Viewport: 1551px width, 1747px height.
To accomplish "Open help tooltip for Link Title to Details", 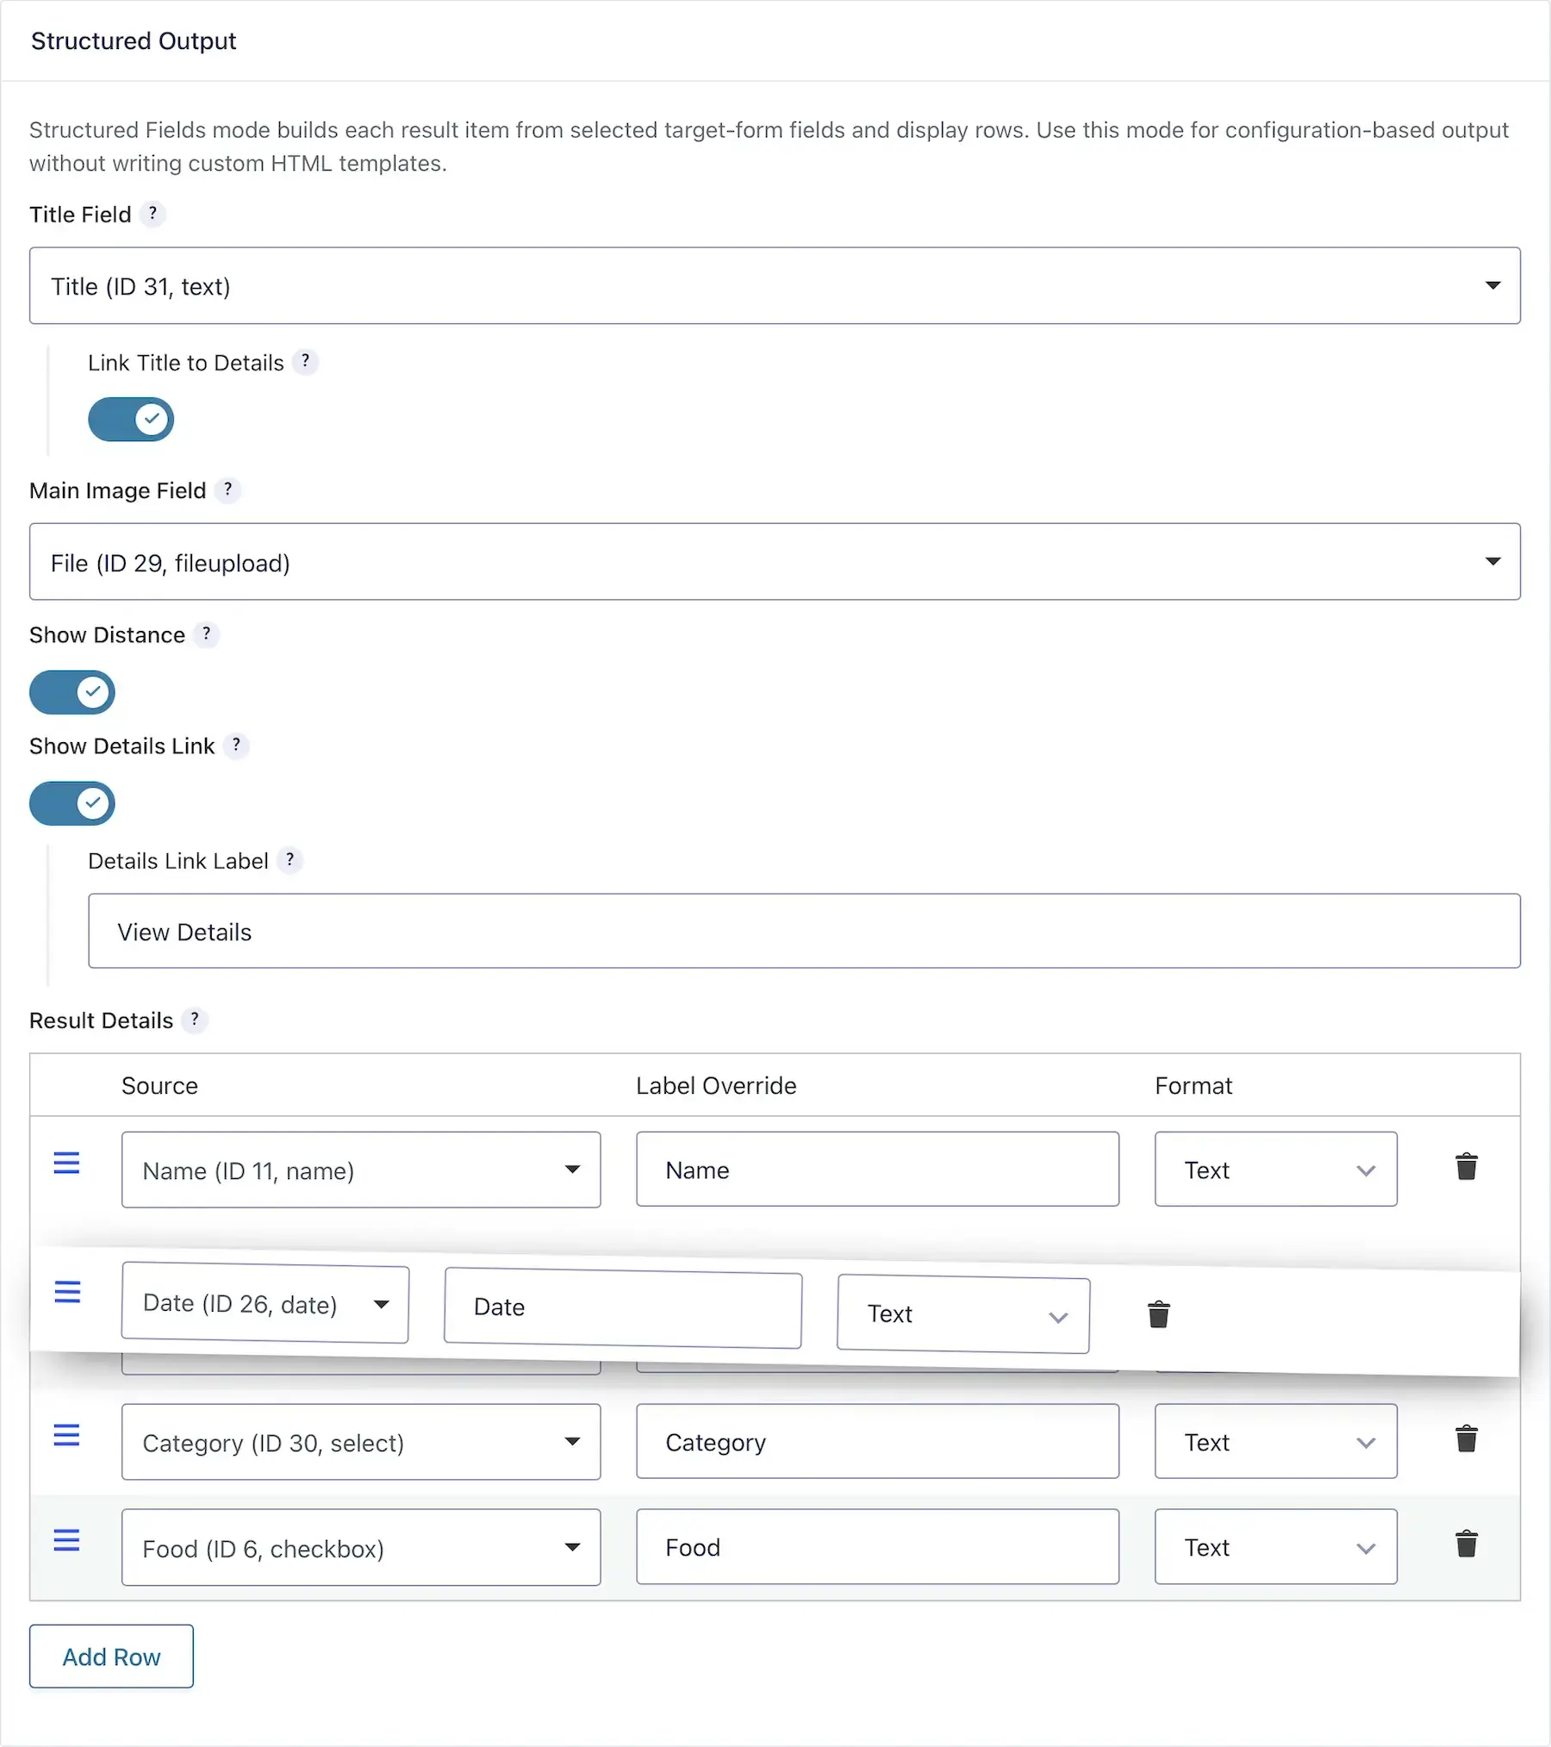I will click(305, 362).
